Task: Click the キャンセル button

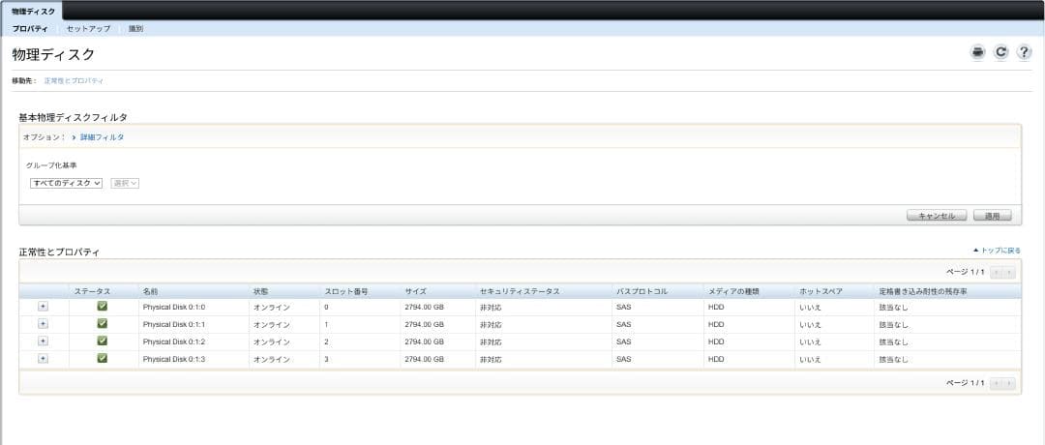Action: click(x=937, y=216)
